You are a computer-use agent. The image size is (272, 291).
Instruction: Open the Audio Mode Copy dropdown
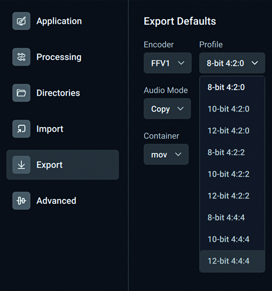(167, 109)
